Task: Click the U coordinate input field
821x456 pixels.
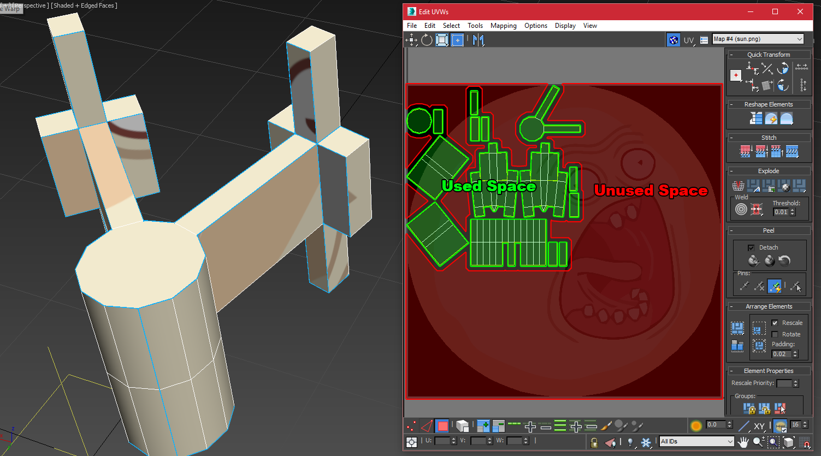Action: (x=442, y=441)
